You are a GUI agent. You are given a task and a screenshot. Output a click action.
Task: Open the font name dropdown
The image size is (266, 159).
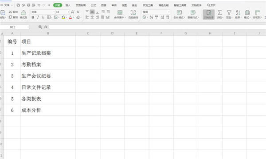[x=54, y=12]
